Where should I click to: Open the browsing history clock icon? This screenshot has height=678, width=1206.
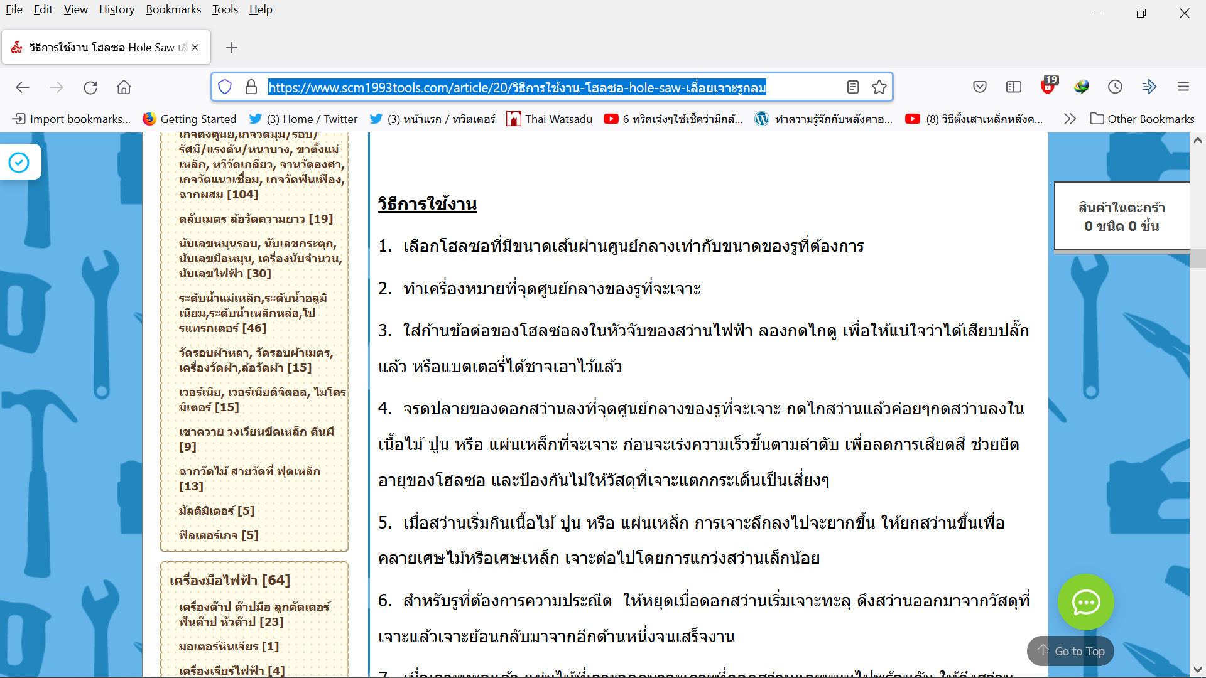click(1115, 87)
